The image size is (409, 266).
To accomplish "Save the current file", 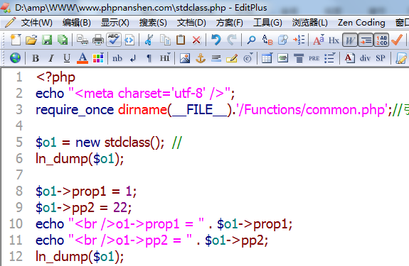I will [47, 40].
